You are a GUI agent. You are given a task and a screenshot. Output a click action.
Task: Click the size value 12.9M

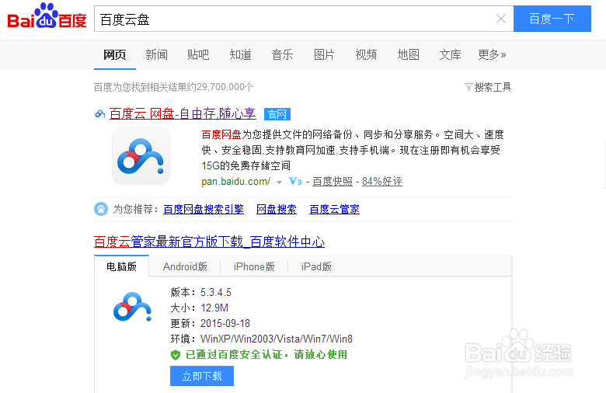point(214,308)
